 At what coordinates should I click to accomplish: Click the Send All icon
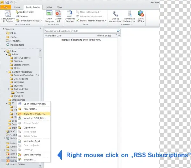(x=23, y=16)
